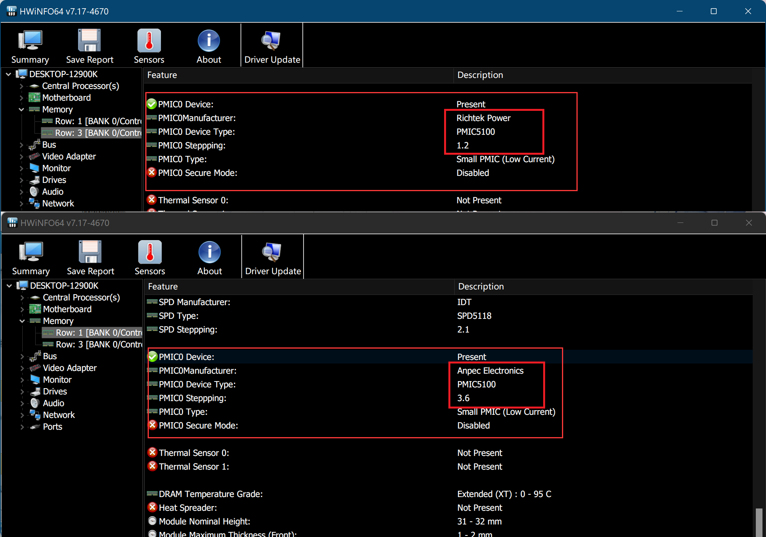Click Feature column header in the top window
766x537 pixels.
click(162, 75)
